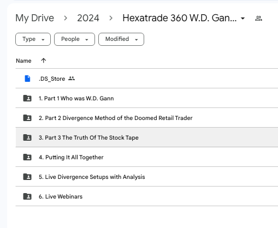The height and width of the screenshot is (228, 278).
Task: Click the Hexatrade 360 W.D. Gan... breadcrumb title
Action: pos(180,18)
